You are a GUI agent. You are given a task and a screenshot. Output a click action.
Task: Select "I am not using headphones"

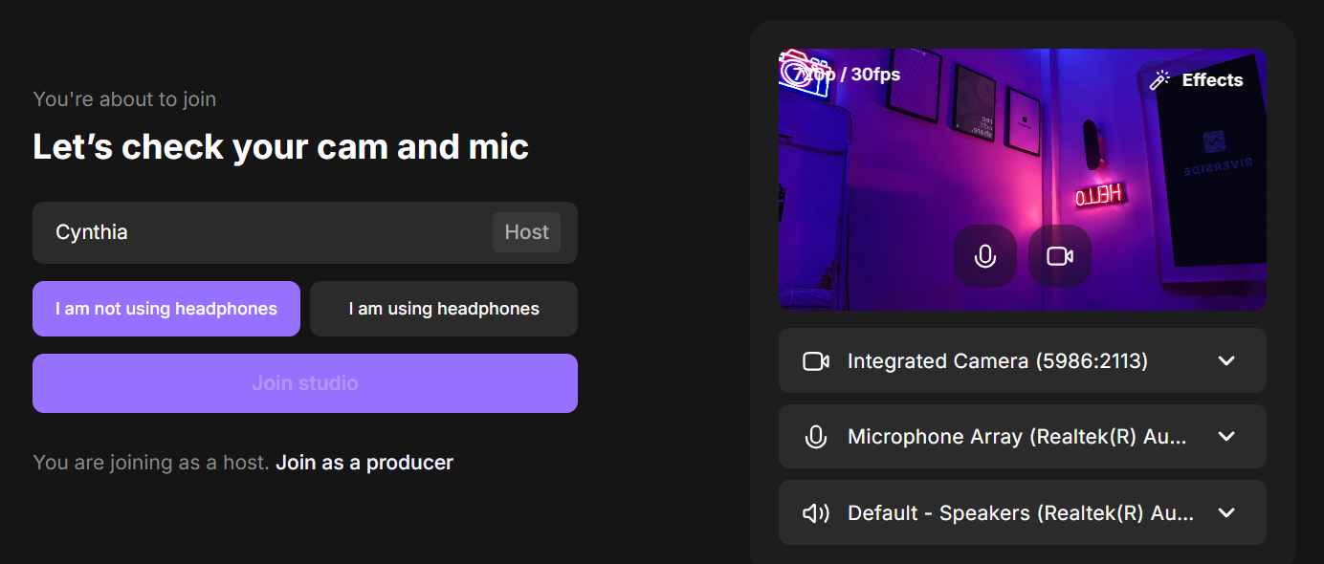[166, 309]
